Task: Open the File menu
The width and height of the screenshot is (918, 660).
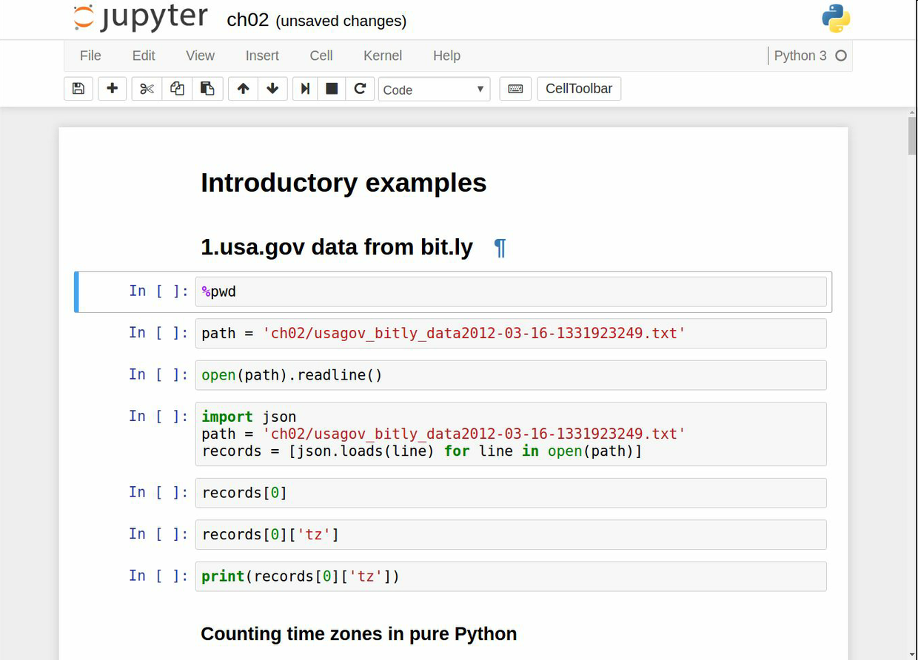Action: [90, 55]
